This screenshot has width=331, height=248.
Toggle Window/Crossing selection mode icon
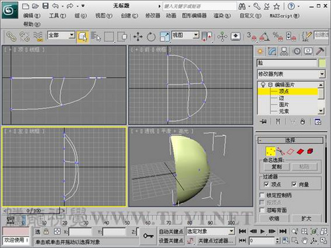(x=122, y=36)
